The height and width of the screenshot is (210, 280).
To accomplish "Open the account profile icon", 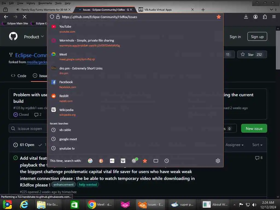I will [256, 17].
